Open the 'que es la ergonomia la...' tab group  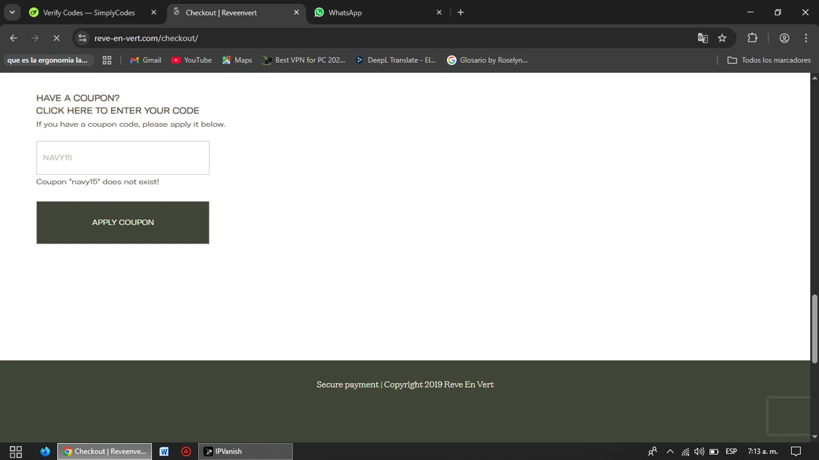48,60
